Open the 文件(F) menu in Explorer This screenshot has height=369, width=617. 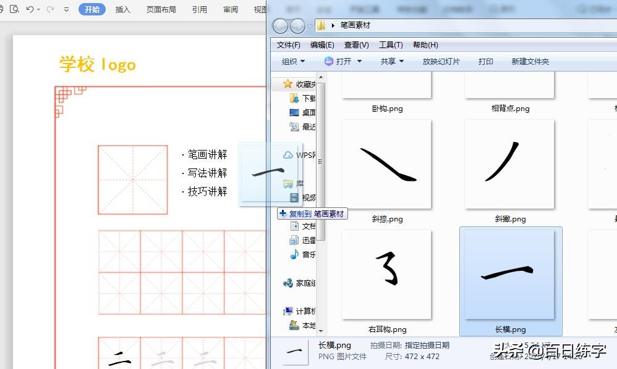click(289, 45)
